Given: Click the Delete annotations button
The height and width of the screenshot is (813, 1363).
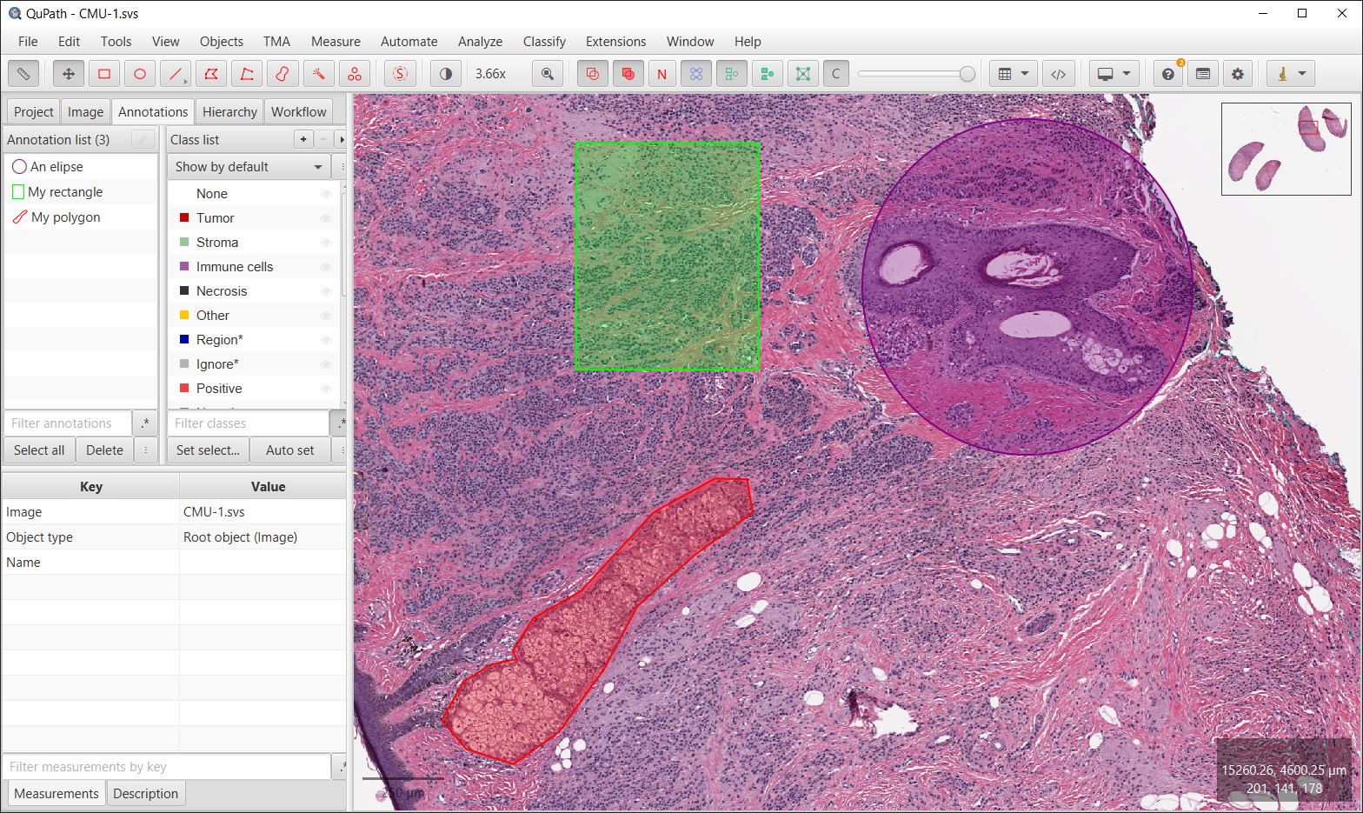Looking at the screenshot, I should [x=104, y=450].
